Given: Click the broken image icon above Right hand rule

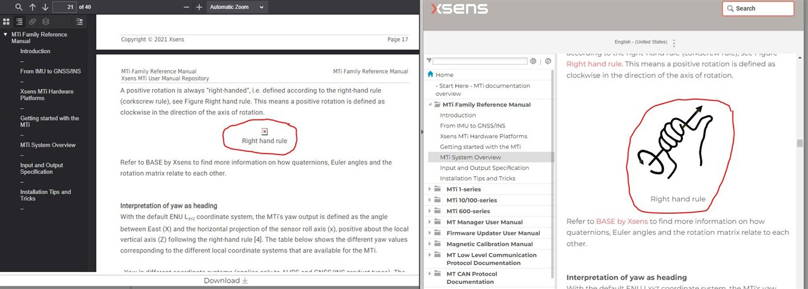Looking at the screenshot, I should [x=264, y=131].
